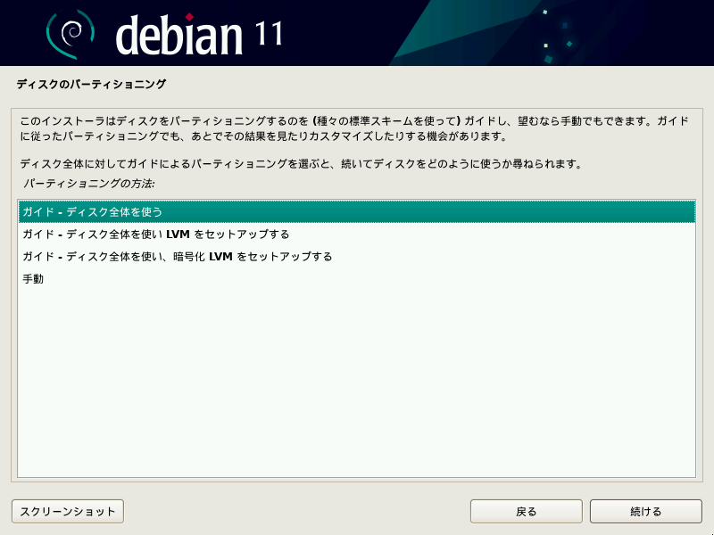The height and width of the screenshot is (535, 714).
Task: Choose the non-encrypted 'LVM をセットアップする' guided option
Action: [356, 234]
